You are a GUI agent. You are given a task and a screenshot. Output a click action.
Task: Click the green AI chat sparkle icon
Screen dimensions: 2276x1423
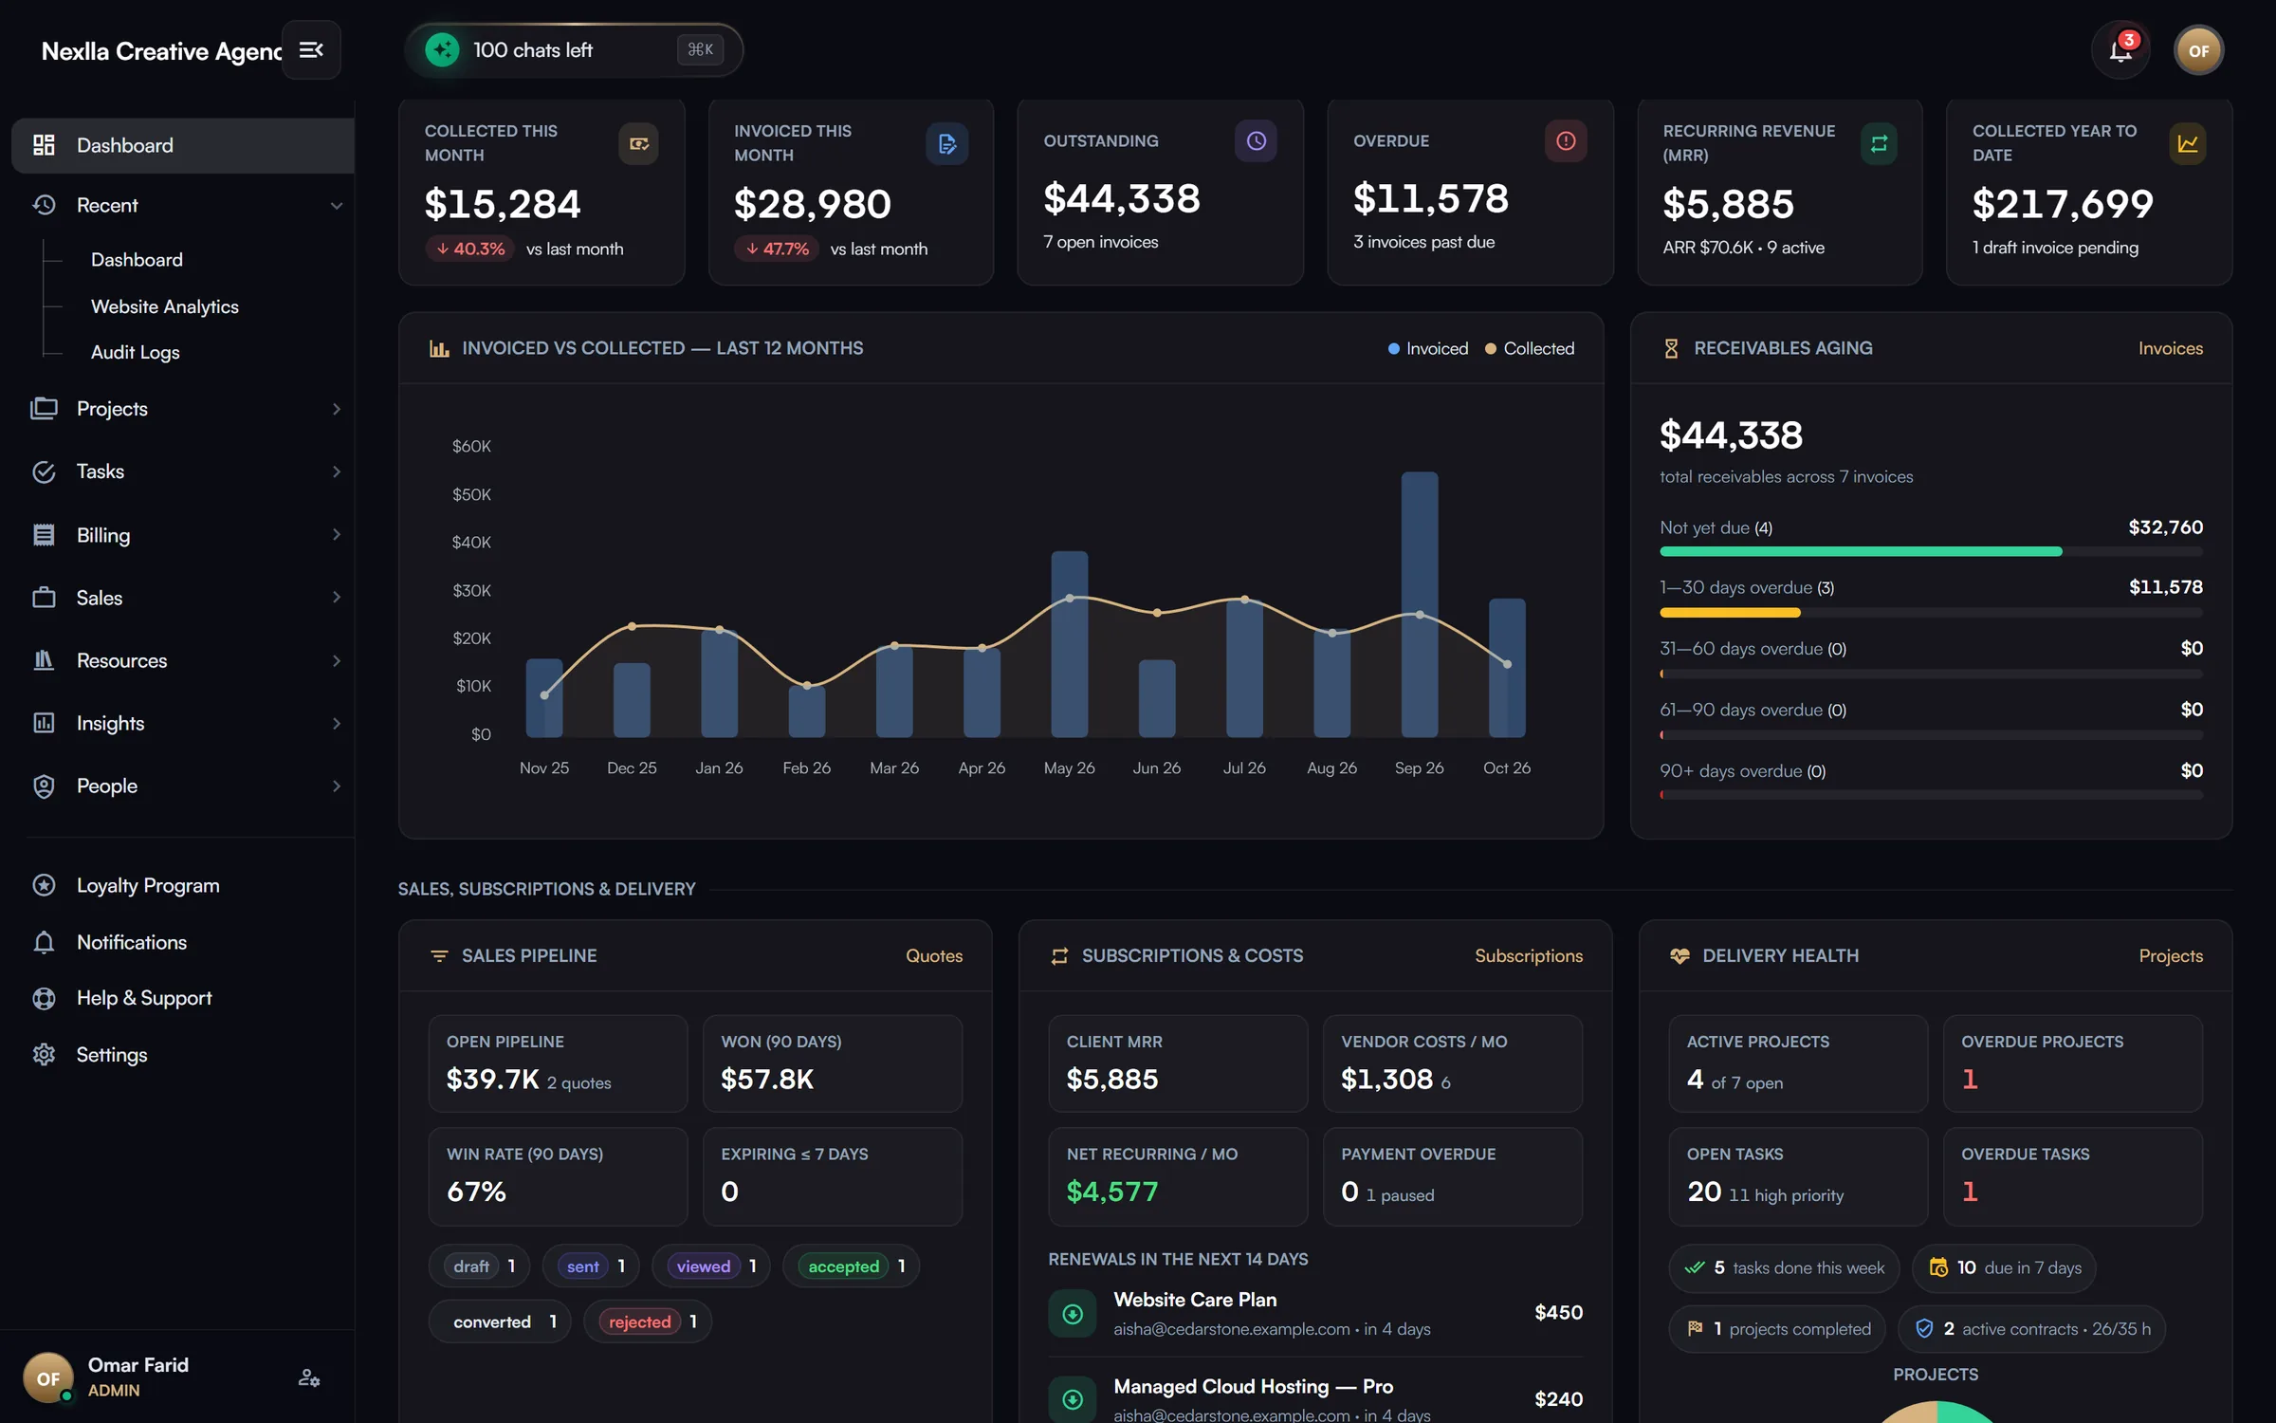pos(442,49)
